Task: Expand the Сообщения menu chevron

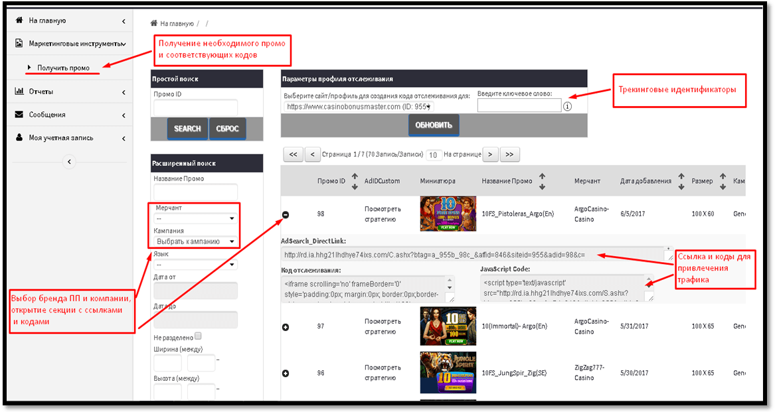Action: (x=124, y=115)
